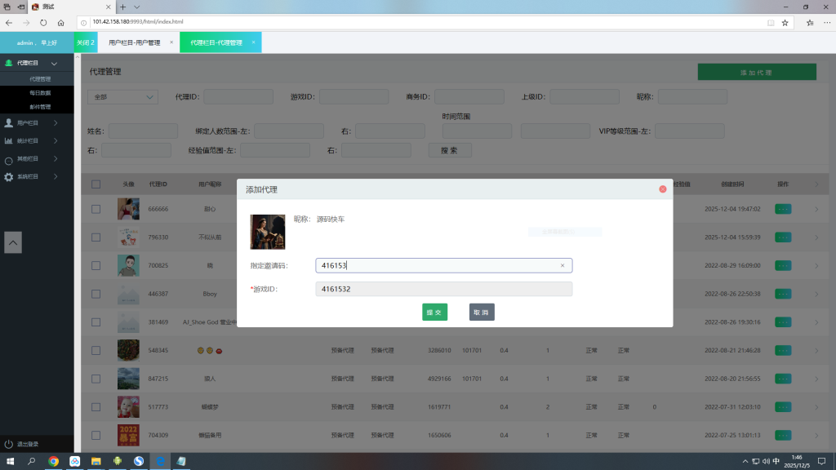836x470 pixels.
Task: Click the browser refresh icon
Action: pyautogui.click(x=43, y=23)
